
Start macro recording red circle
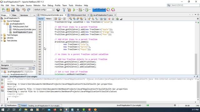(109, 19)
